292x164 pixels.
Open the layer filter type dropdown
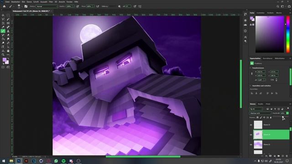coord(256,109)
